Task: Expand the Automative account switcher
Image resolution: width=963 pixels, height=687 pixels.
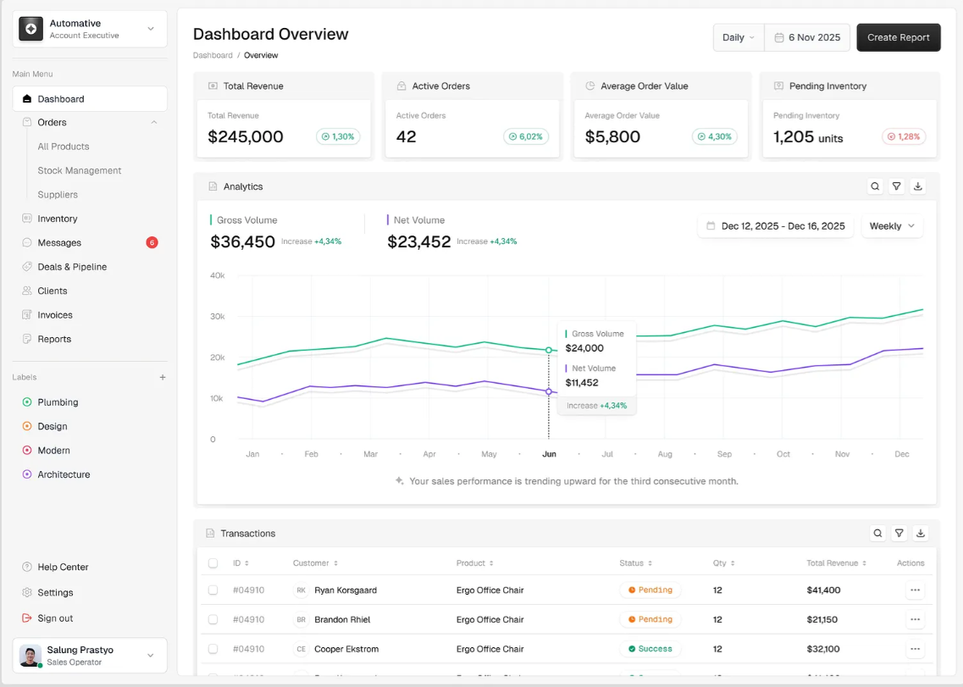Action: pyautogui.click(x=151, y=29)
